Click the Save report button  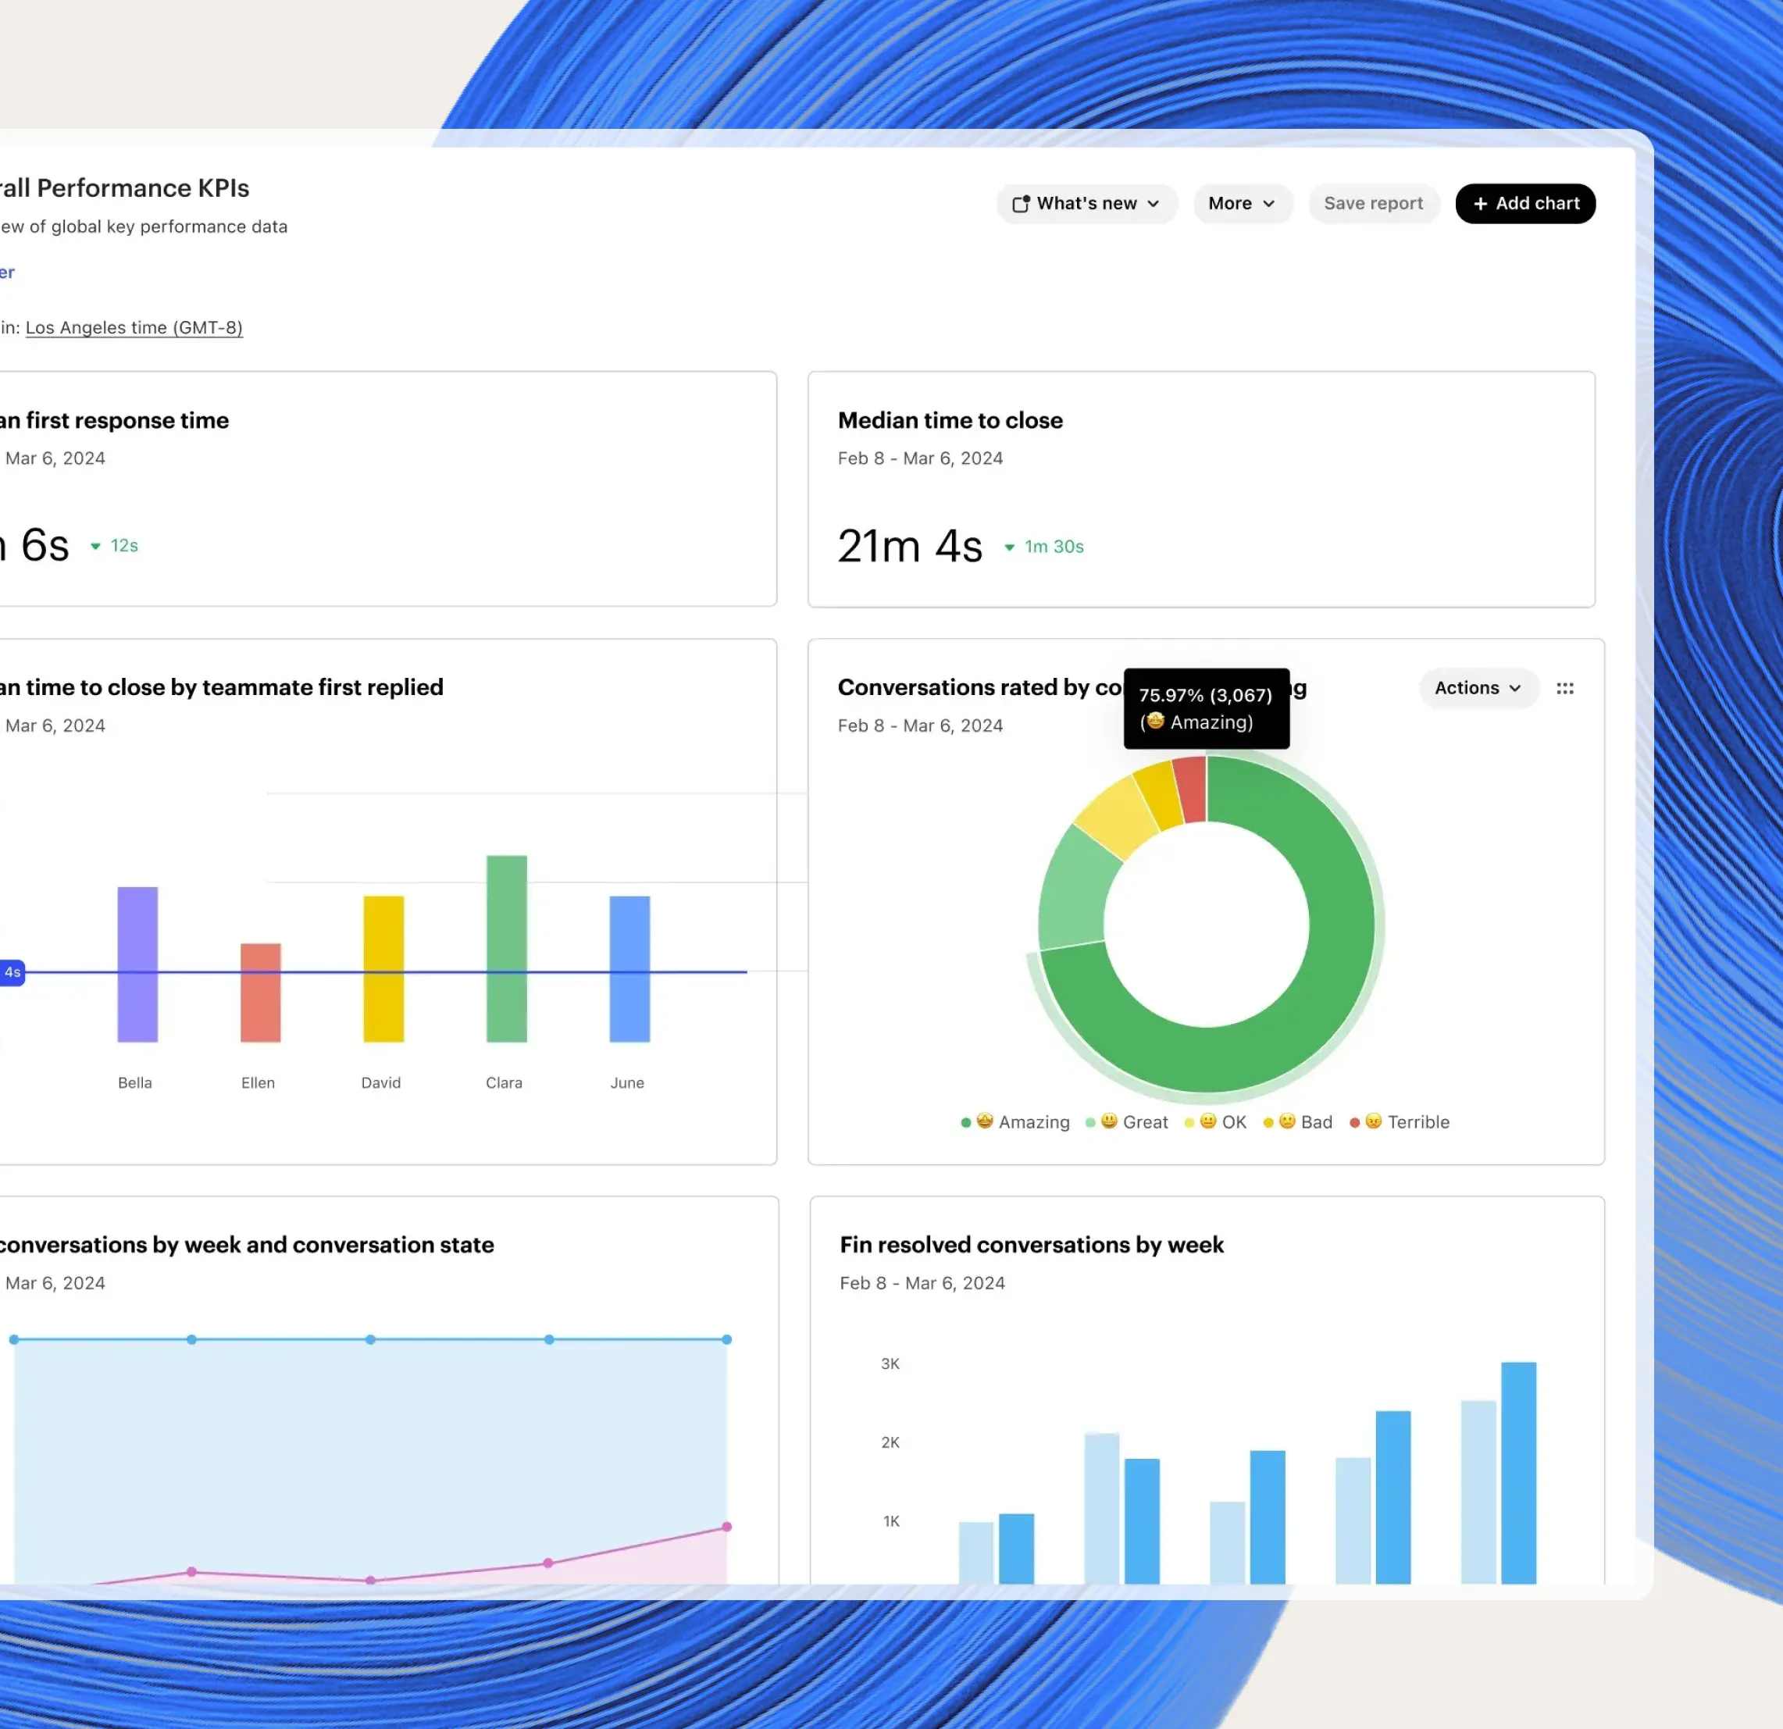[x=1373, y=204]
